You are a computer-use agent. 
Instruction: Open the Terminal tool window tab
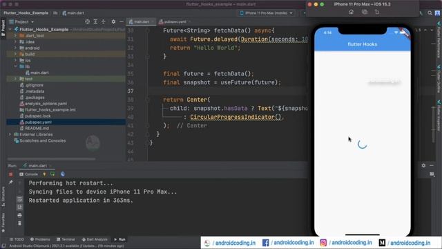(x=66, y=239)
